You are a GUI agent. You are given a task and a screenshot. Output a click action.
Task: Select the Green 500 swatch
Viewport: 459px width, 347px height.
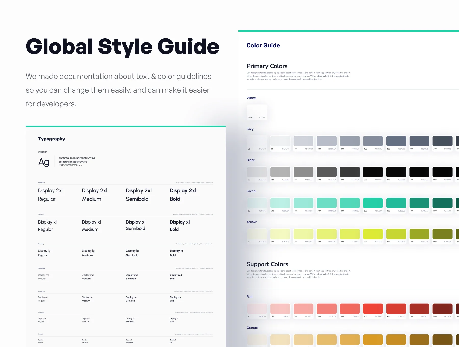[x=373, y=205]
